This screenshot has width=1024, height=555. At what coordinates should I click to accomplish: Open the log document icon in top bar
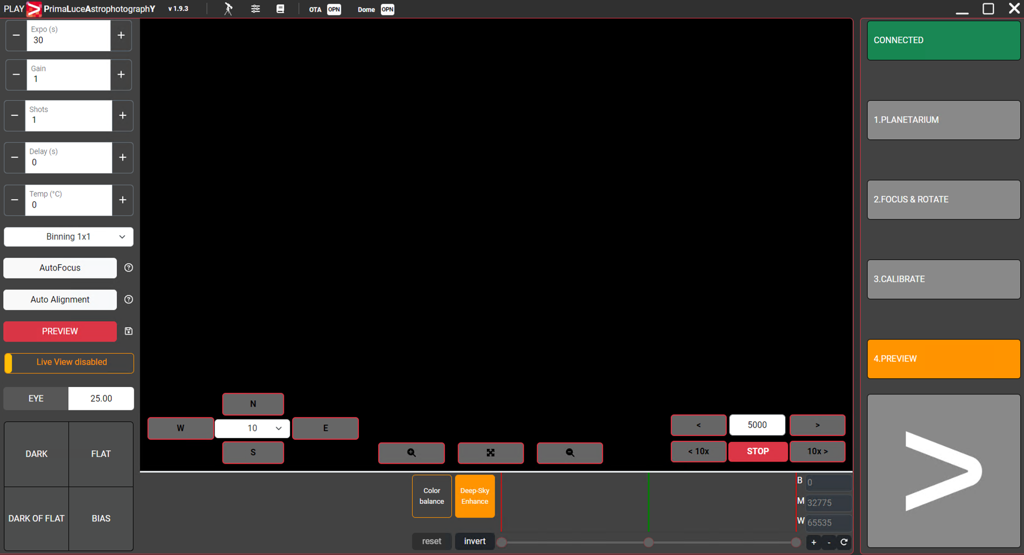tap(280, 9)
